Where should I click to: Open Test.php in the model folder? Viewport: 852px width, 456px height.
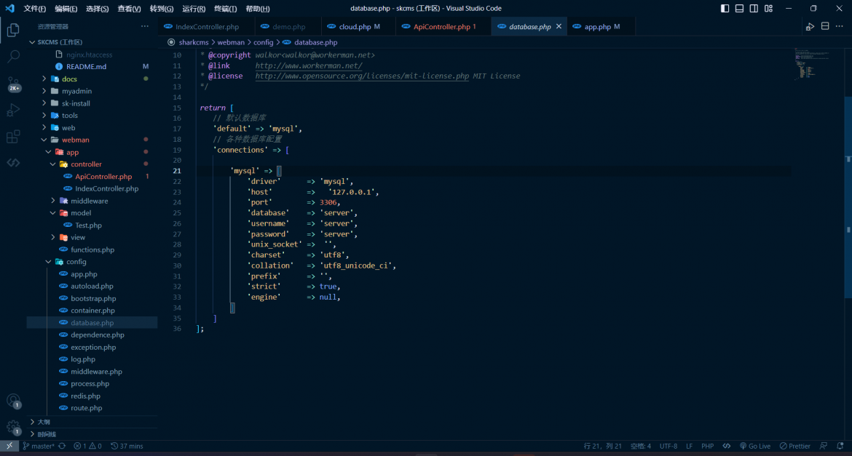[x=89, y=225]
